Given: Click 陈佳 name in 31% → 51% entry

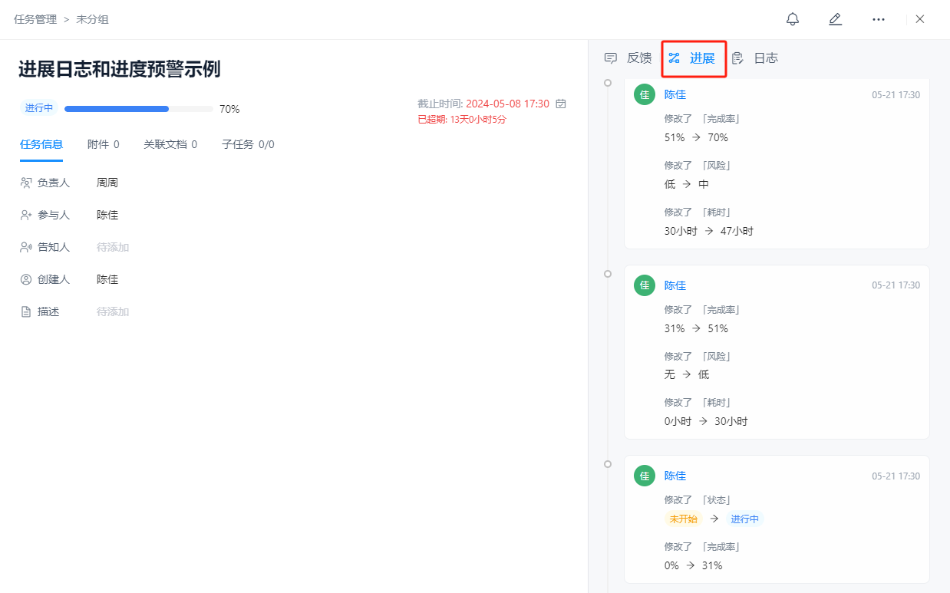Looking at the screenshot, I should tap(675, 285).
